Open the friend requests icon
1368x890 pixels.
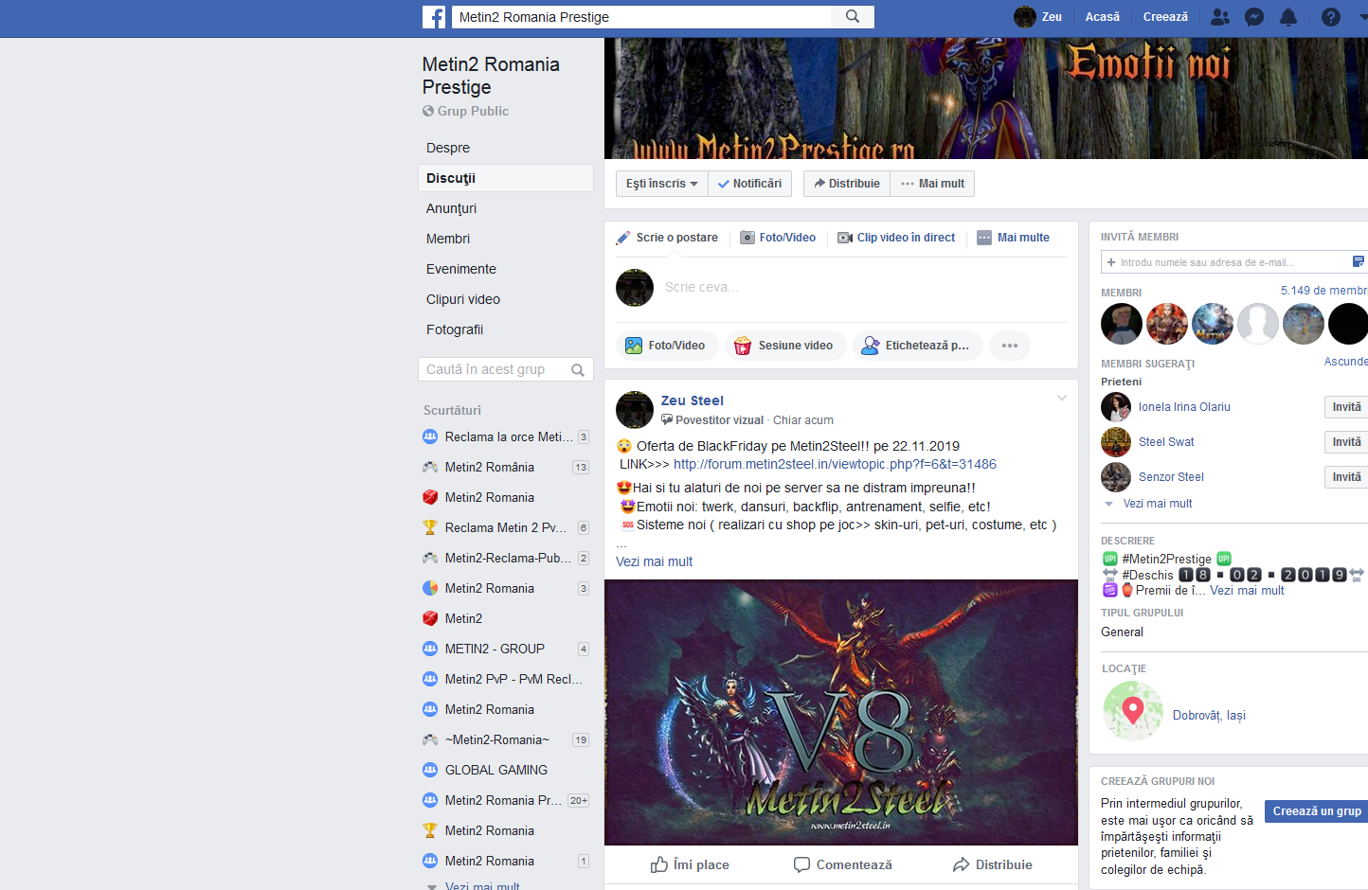click(1220, 17)
